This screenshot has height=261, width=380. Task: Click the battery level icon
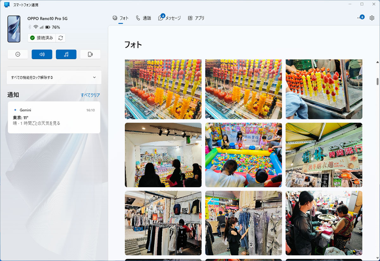pyautogui.click(x=48, y=27)
